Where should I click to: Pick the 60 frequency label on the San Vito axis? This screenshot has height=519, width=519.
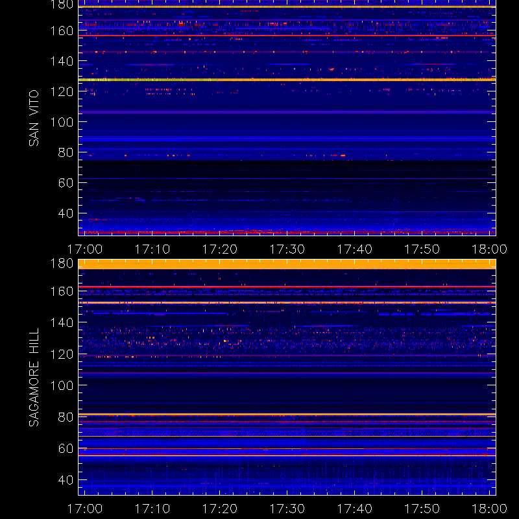click(x=66, y=183)
